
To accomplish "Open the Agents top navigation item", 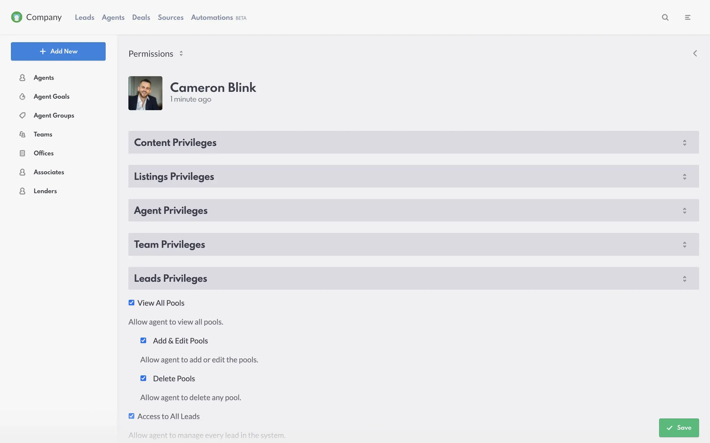I will pyautogui.click(x=113, y=17).
